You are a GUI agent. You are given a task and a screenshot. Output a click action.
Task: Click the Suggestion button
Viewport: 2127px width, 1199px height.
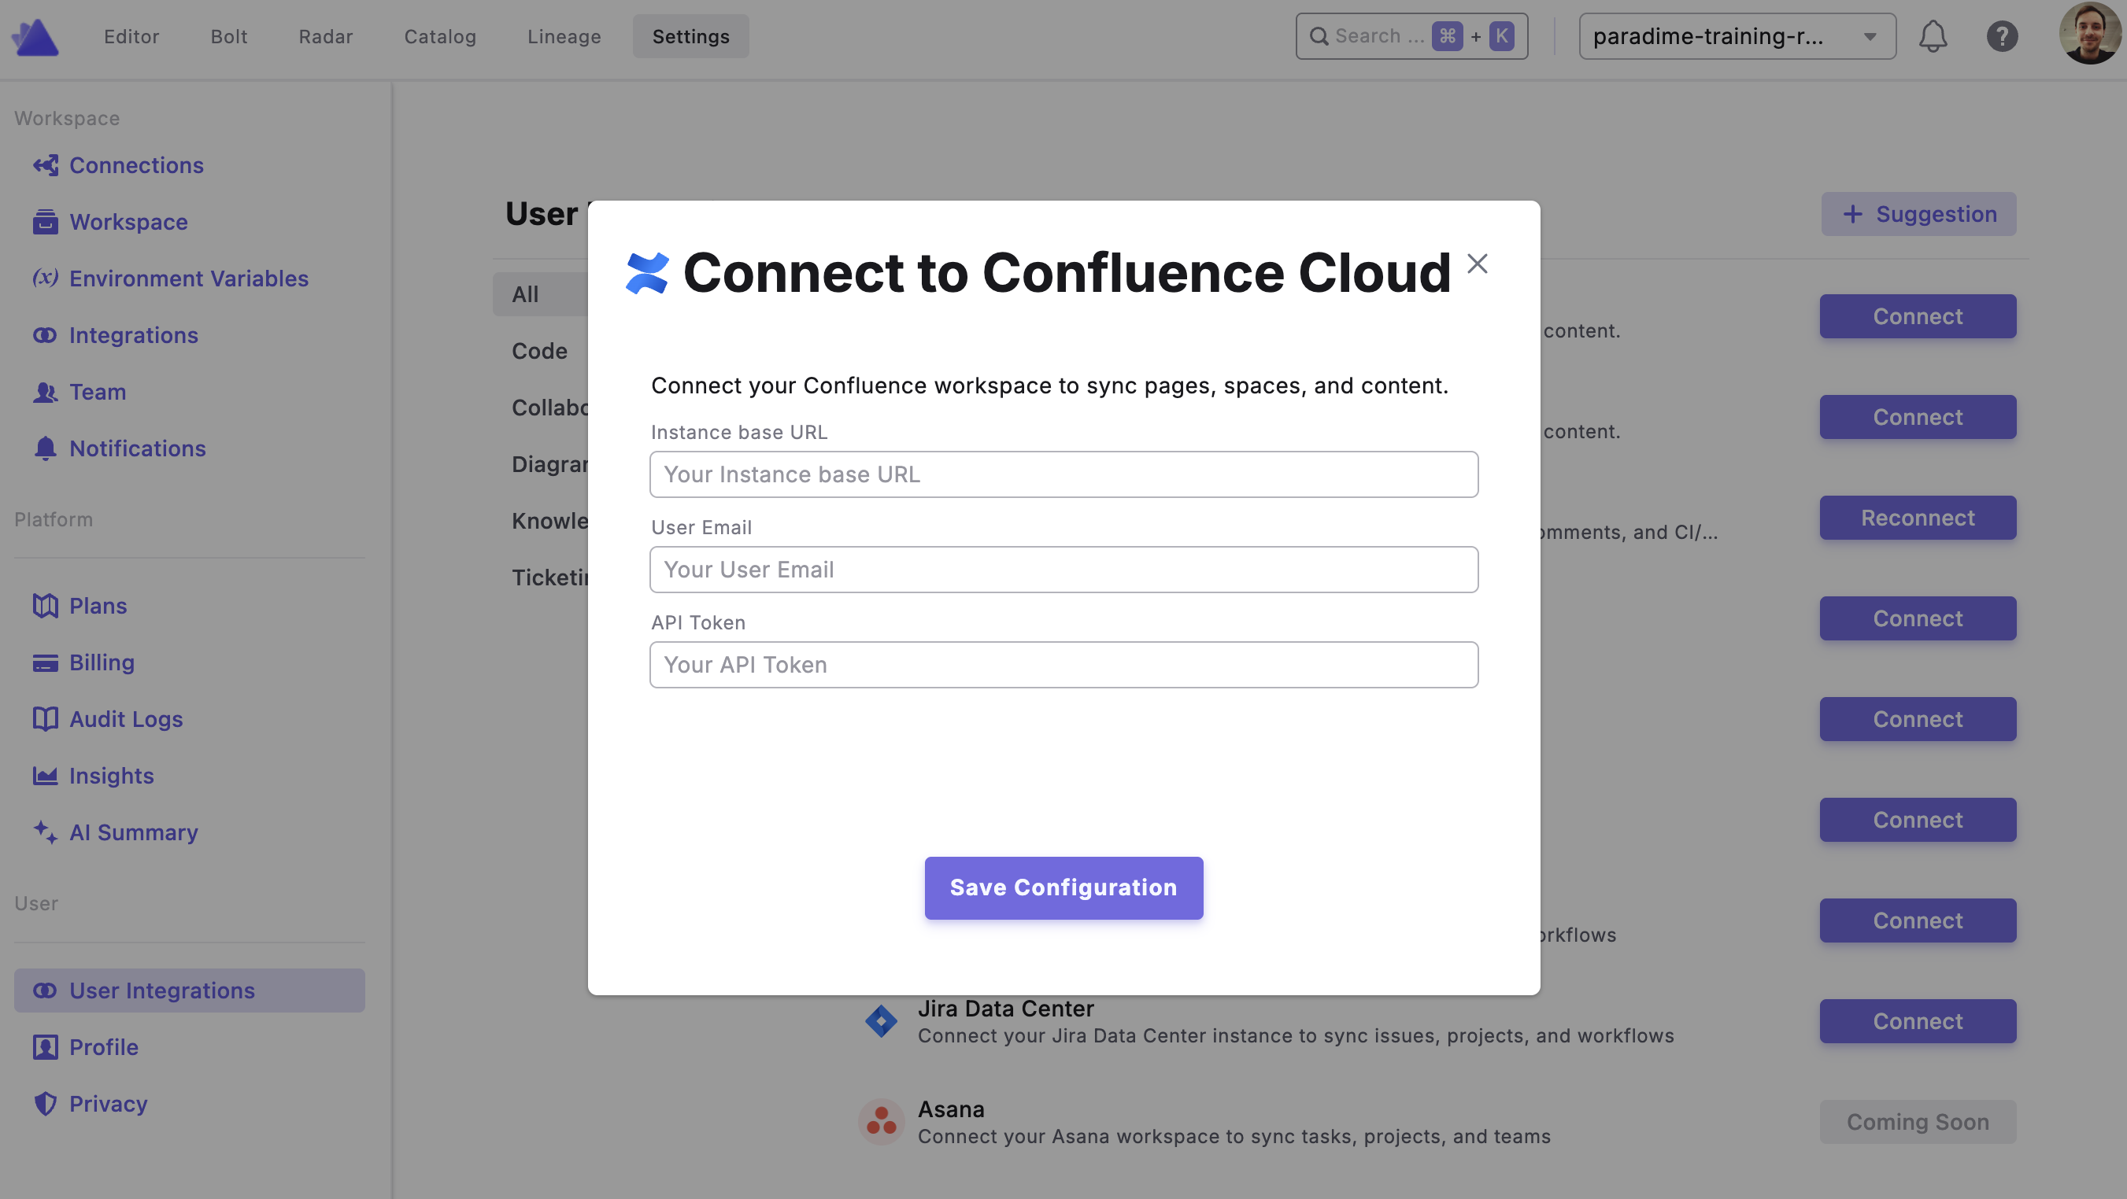(x=1918, y=214)
